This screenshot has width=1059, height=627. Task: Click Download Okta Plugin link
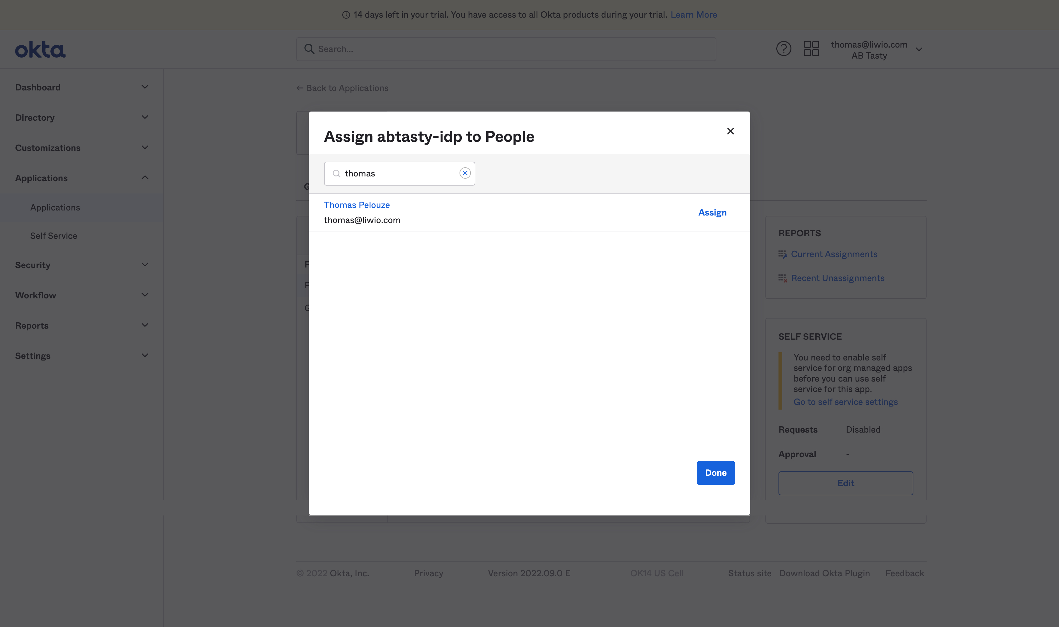coord(825,573)
